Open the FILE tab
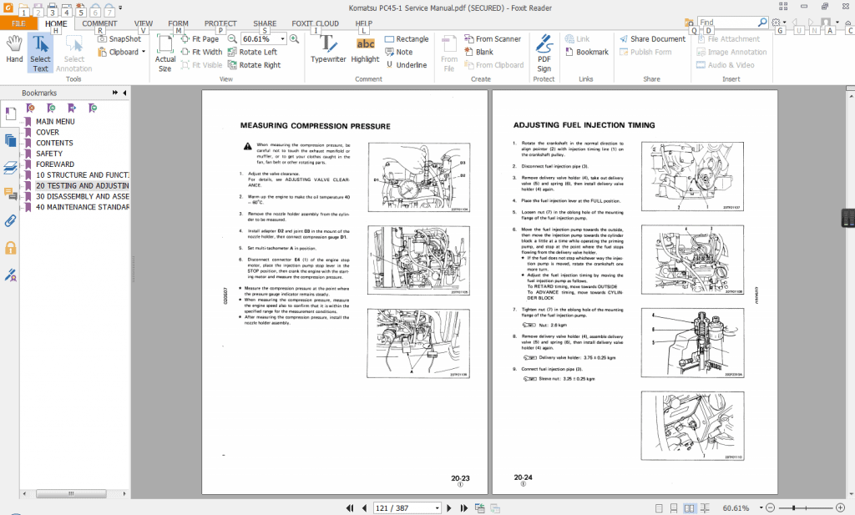The image size is (855, 515). [18, 23]
